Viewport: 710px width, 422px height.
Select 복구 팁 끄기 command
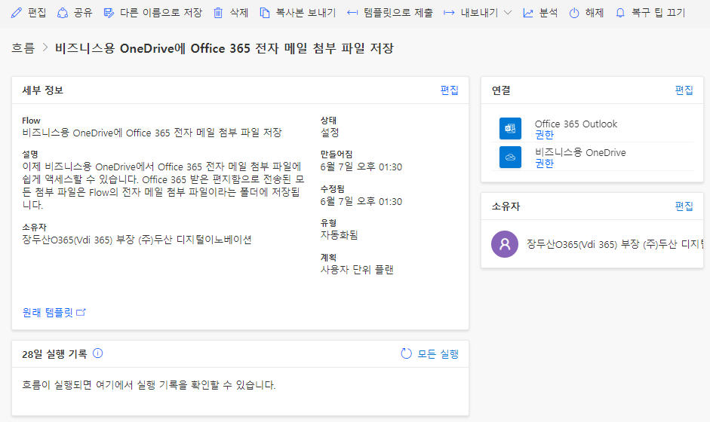pyautogui.click(x=659, y=13)
